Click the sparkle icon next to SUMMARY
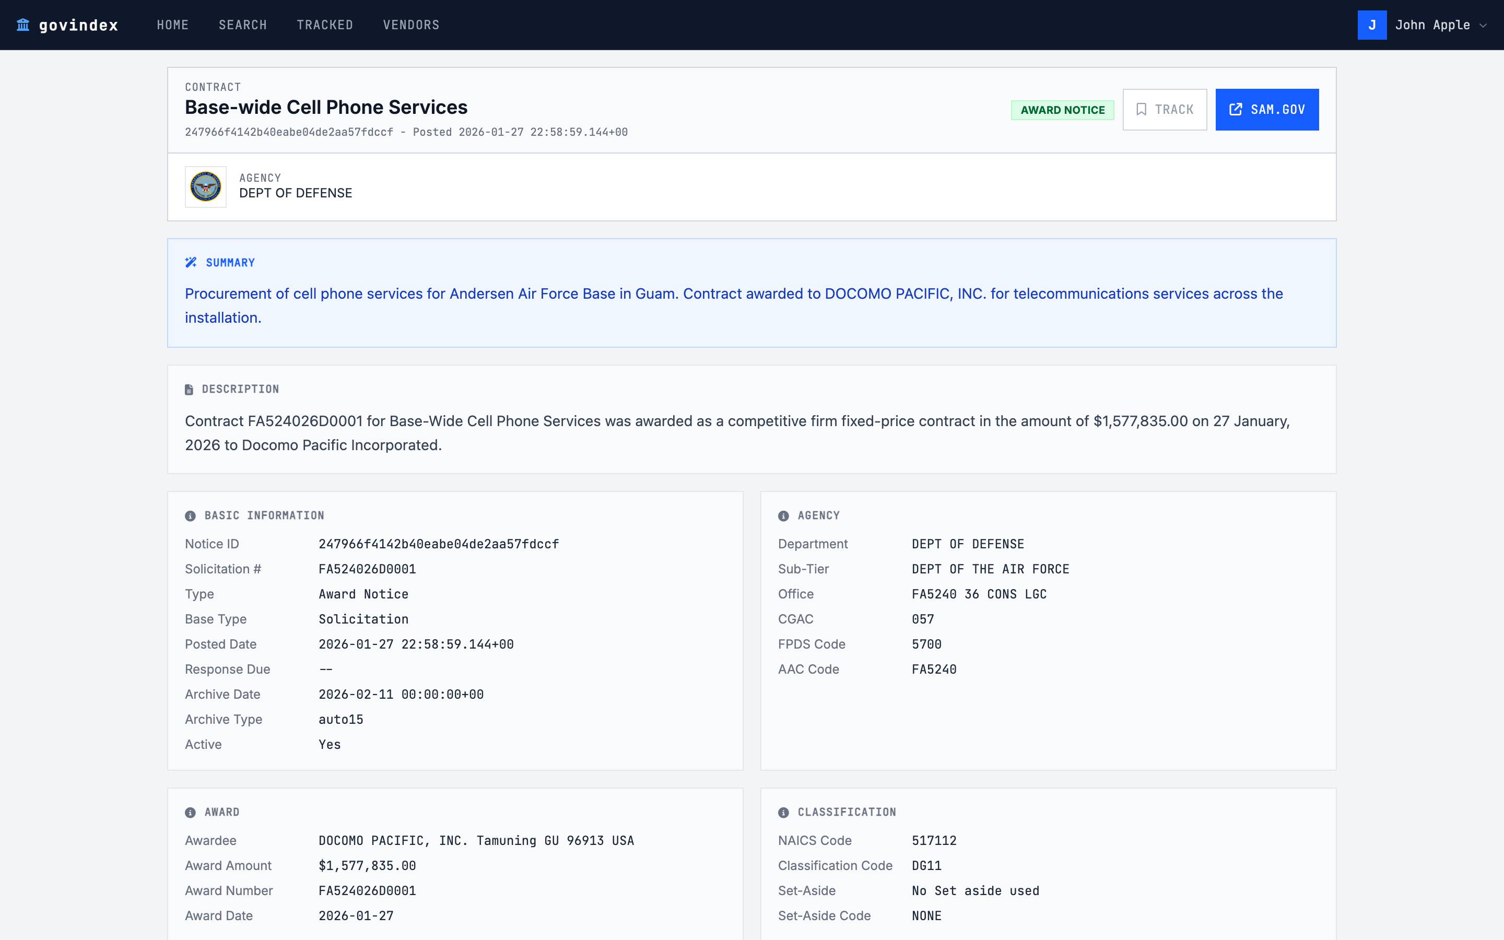This screenshot has width=1504, height=940. (191, 262)
